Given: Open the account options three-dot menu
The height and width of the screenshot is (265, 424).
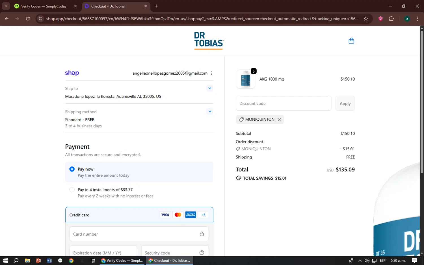Looking at the screenshot, I should pyautogui.click(x=211, y=73).
